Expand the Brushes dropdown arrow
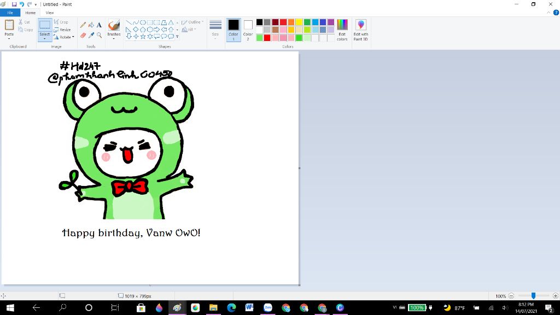560x315 pixels. (114, 38)
